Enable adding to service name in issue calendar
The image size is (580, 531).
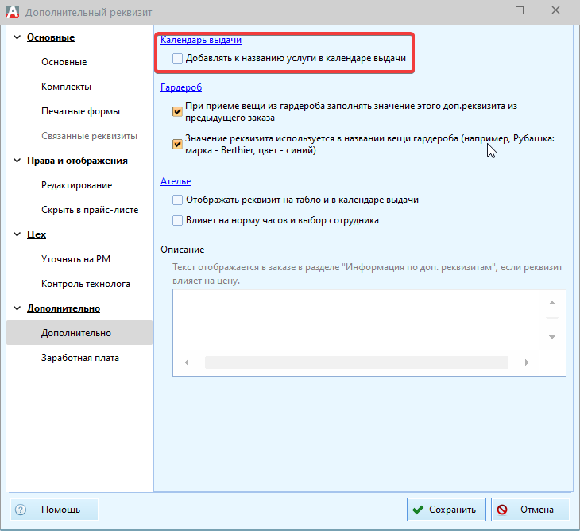tap(177, 59)
